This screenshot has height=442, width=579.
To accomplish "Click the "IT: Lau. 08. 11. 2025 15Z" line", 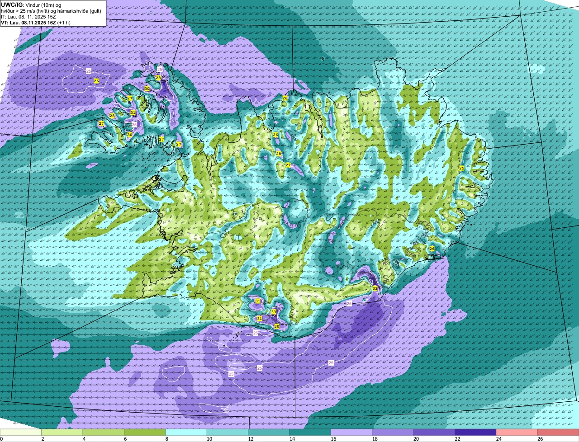I will tap(28, 17).
